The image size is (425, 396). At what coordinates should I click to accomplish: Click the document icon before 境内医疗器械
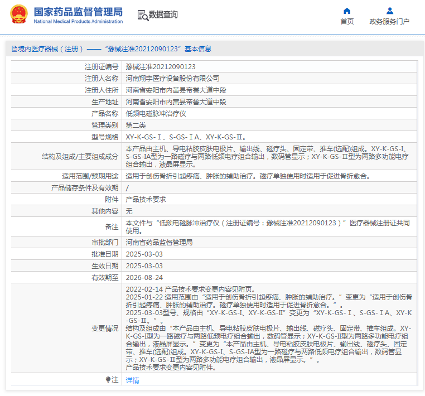14,49
